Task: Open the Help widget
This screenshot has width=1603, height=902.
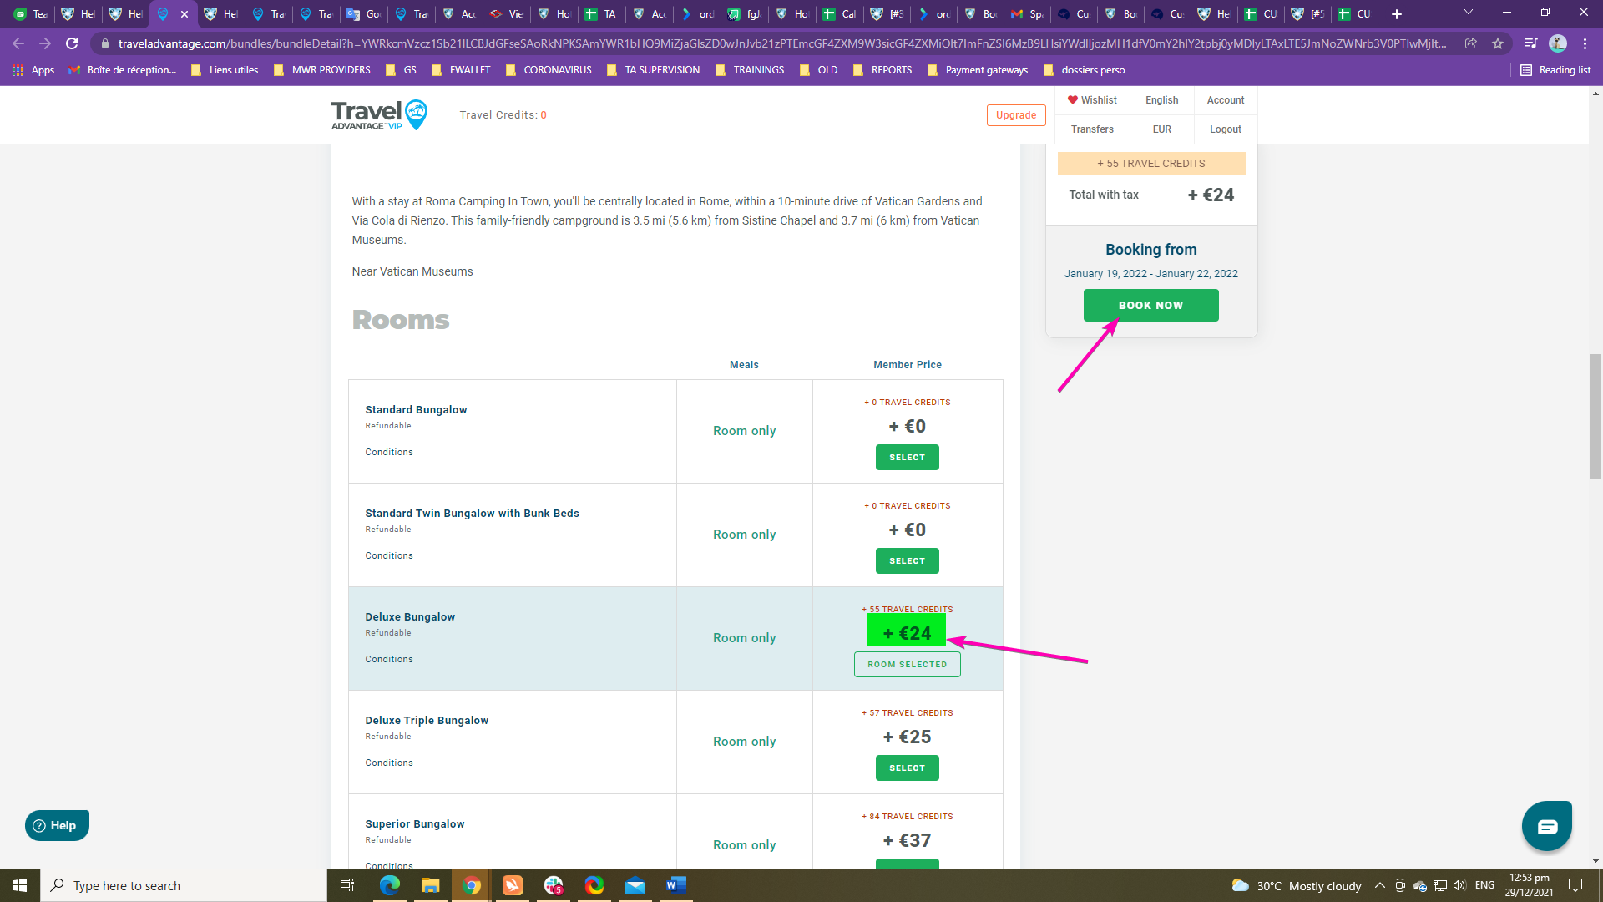Action: coord(57,825)
